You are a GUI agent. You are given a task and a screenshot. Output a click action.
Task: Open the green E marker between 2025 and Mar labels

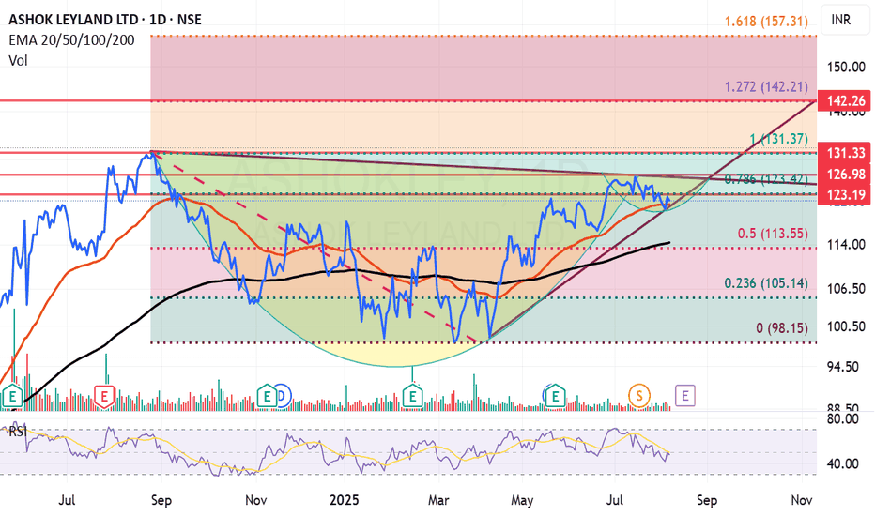point(413,396)
